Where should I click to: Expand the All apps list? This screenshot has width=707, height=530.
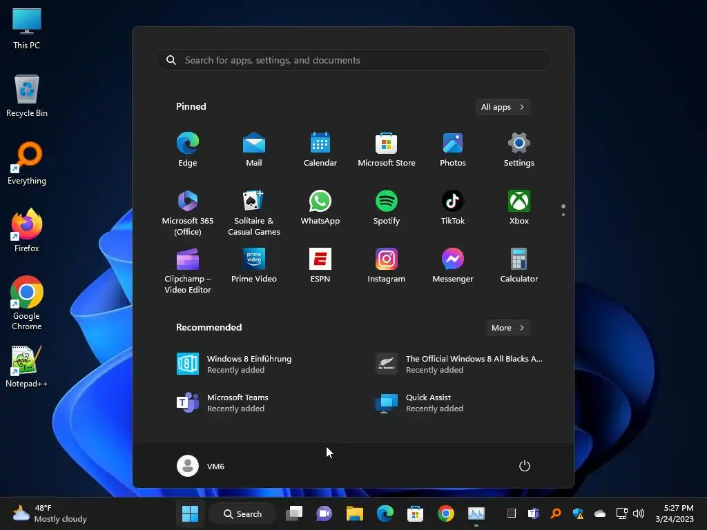point(503,107)
